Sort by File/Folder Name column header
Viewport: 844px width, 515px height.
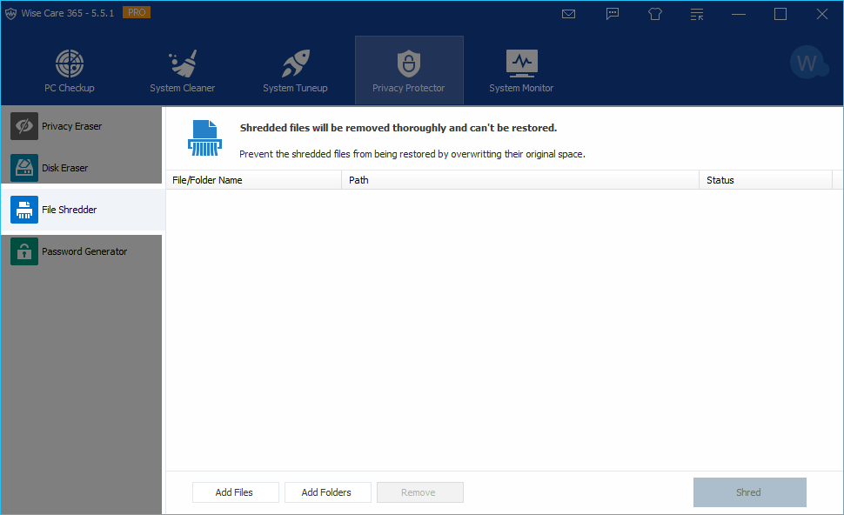[253, 180]
